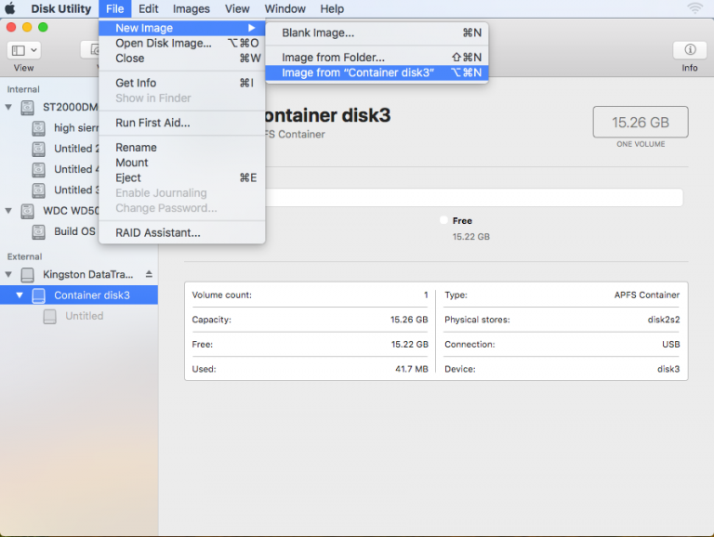The width and height of the screenshot is (714, 537).
Task: Collapse the Container disk3 disclosure triangle
Action: tap(20, 295)
